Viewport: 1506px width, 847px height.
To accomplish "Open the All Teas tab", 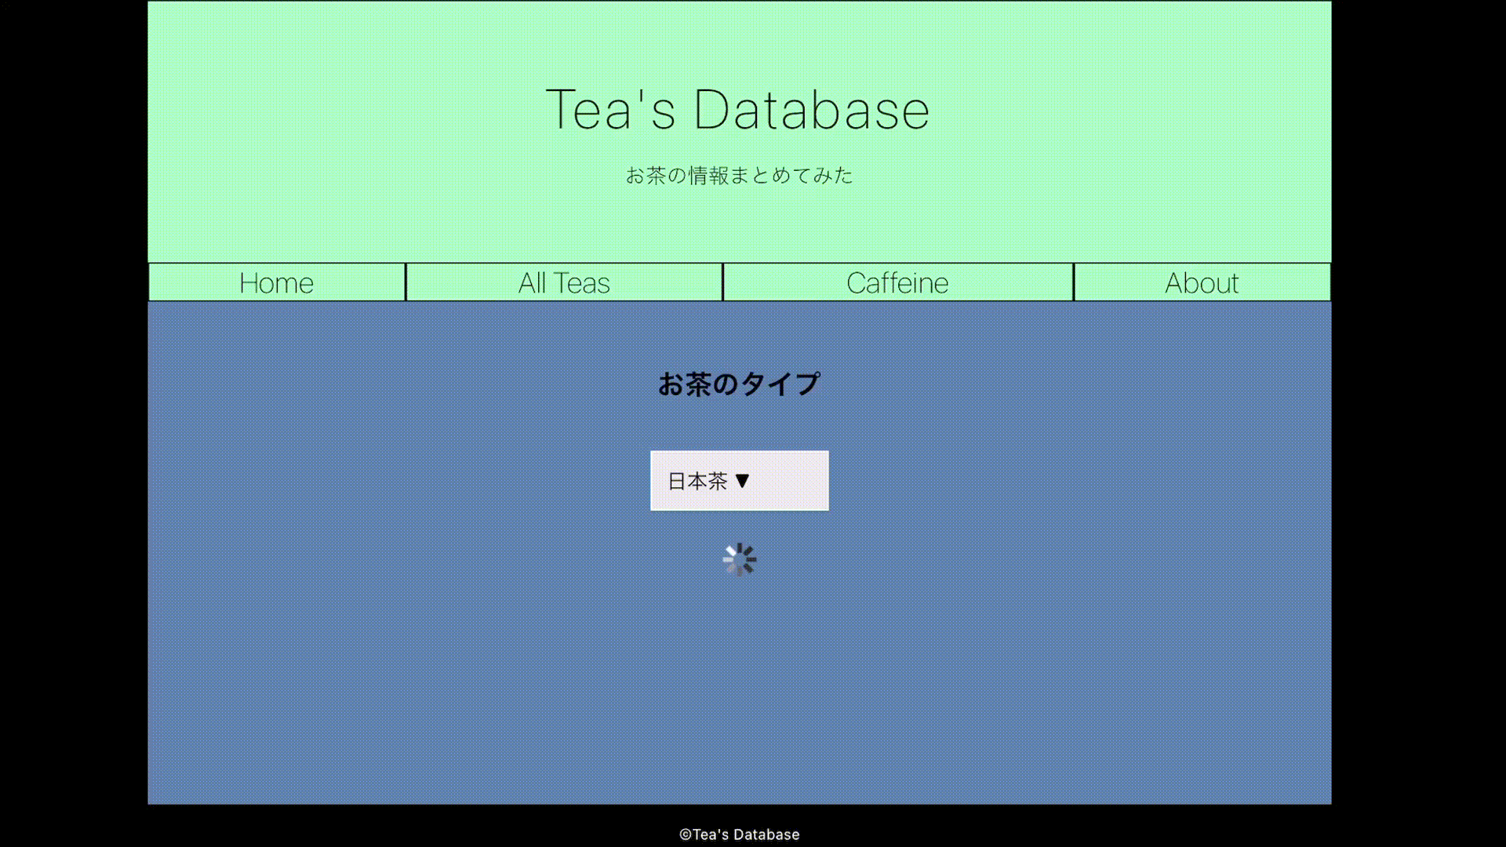I will [564, 283].
